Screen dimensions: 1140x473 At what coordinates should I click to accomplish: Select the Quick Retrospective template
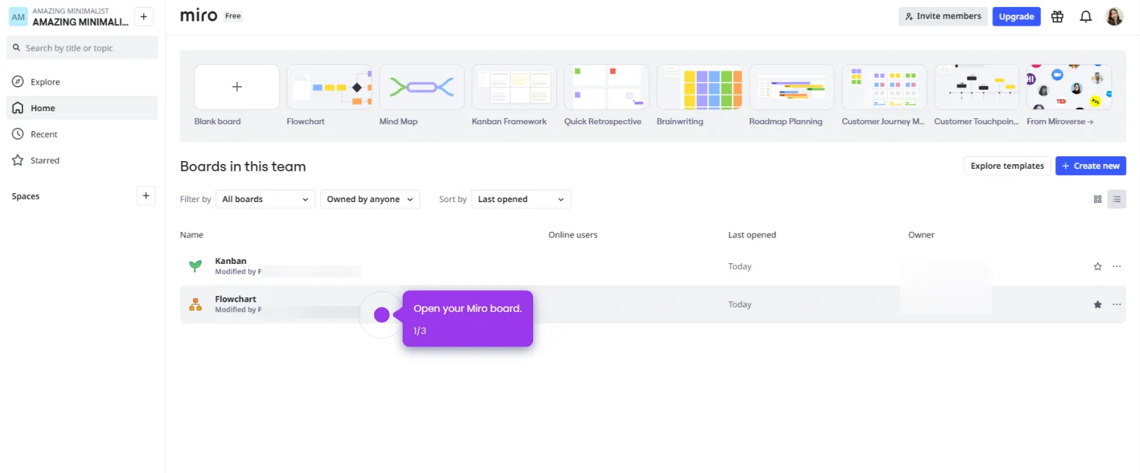[606, 87]
